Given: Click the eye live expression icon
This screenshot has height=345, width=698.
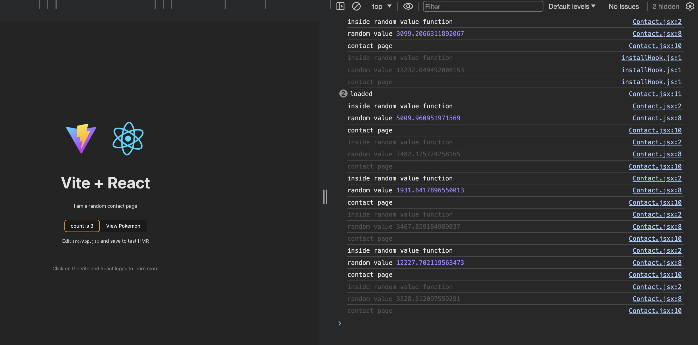Looking at the screenshot, I should pyautogui.click(x=408, y=6).
